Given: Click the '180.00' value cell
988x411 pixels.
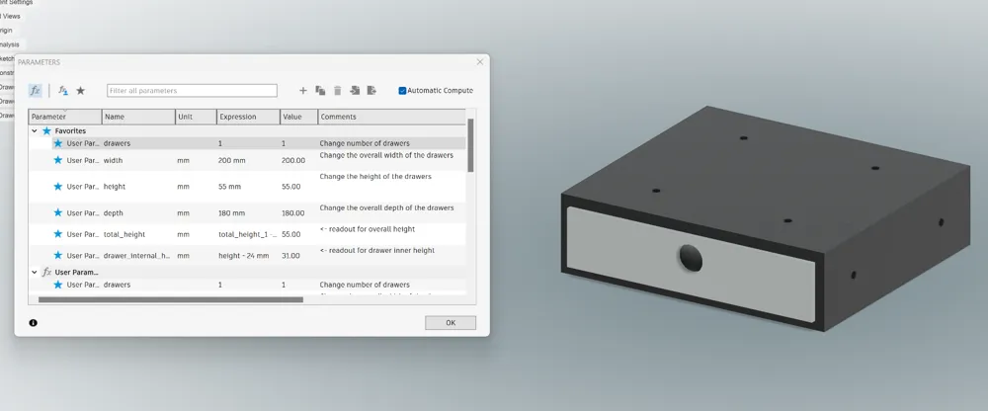Looking at the screenshot, I should [x=293, y=213].
